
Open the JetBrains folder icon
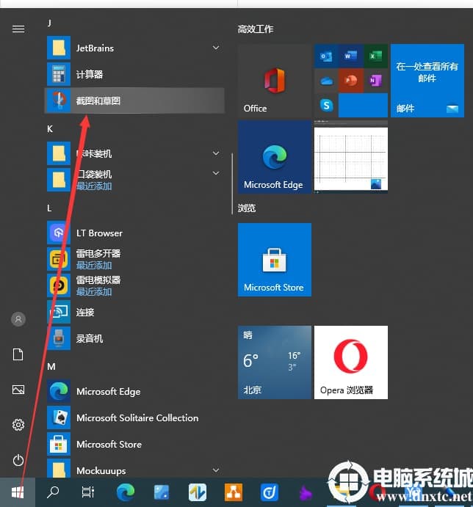pyautogui.click(x=59, y=48)
